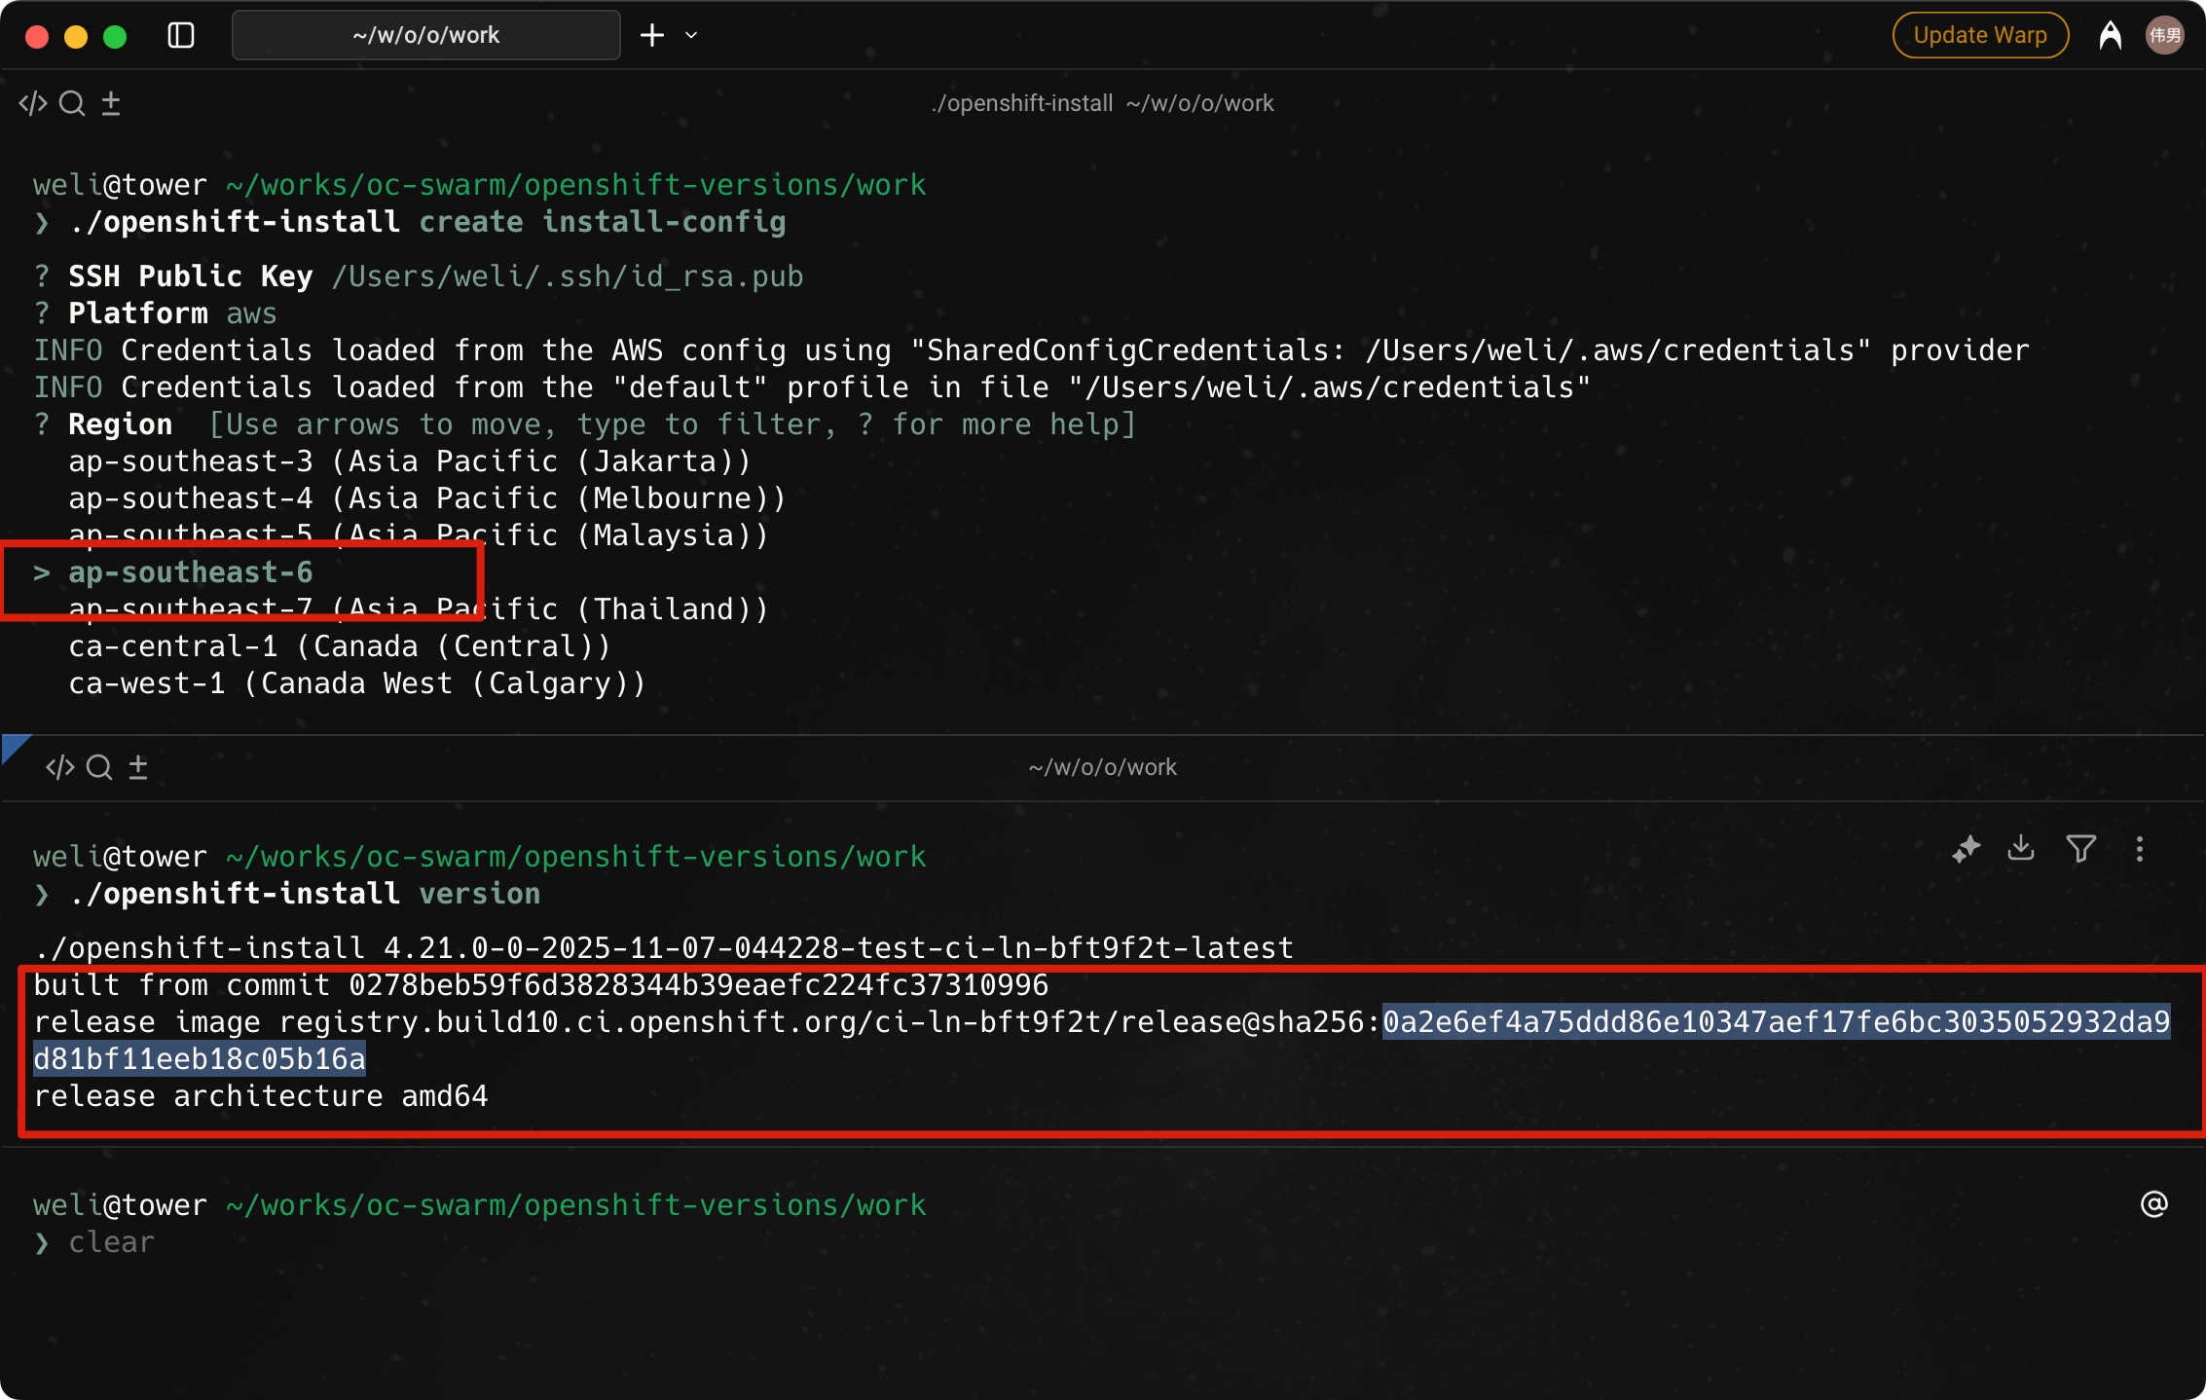Expand new tab options chevron
This screenshot has height=1400, width=2206.
[691, 36]
